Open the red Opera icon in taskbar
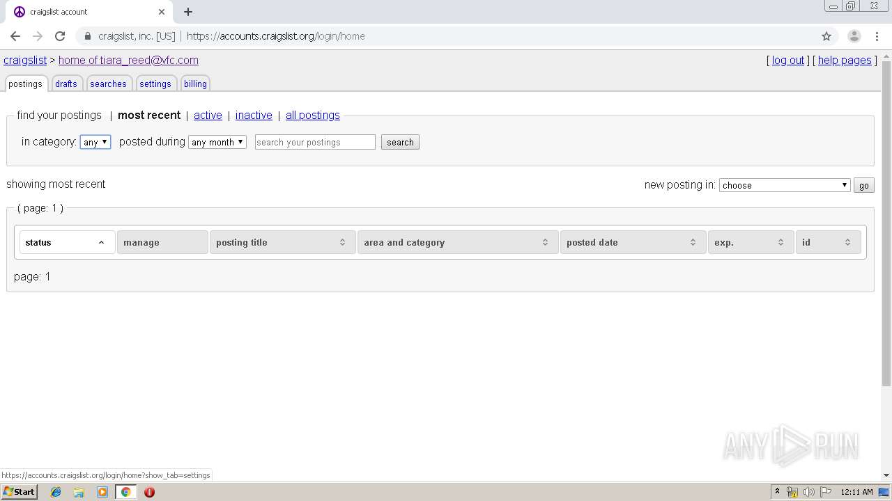892x501 pixels. click(149, 492)
